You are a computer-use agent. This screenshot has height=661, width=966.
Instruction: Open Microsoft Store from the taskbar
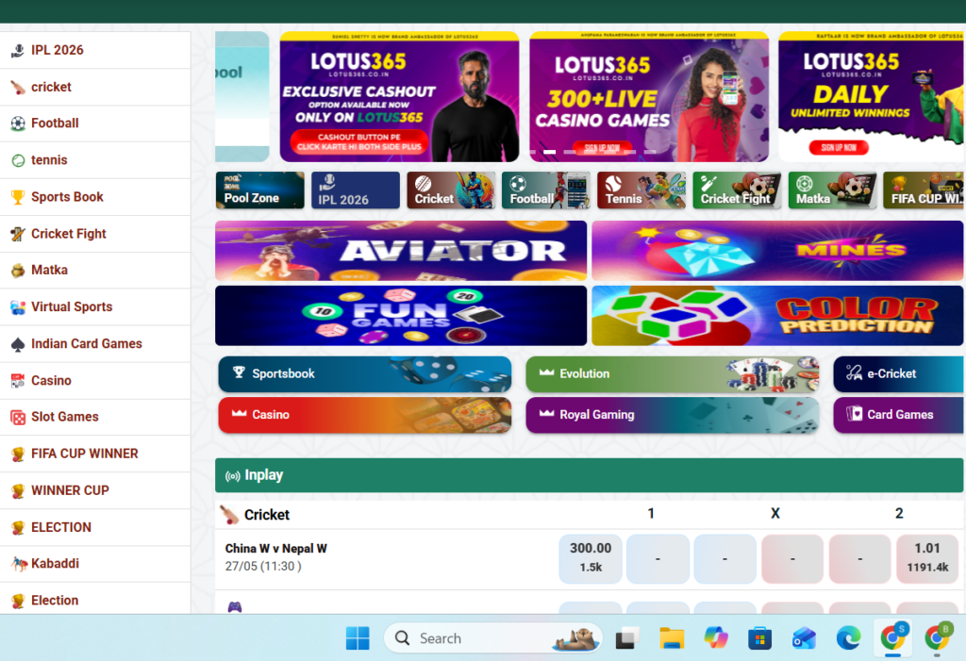point(759,638)
